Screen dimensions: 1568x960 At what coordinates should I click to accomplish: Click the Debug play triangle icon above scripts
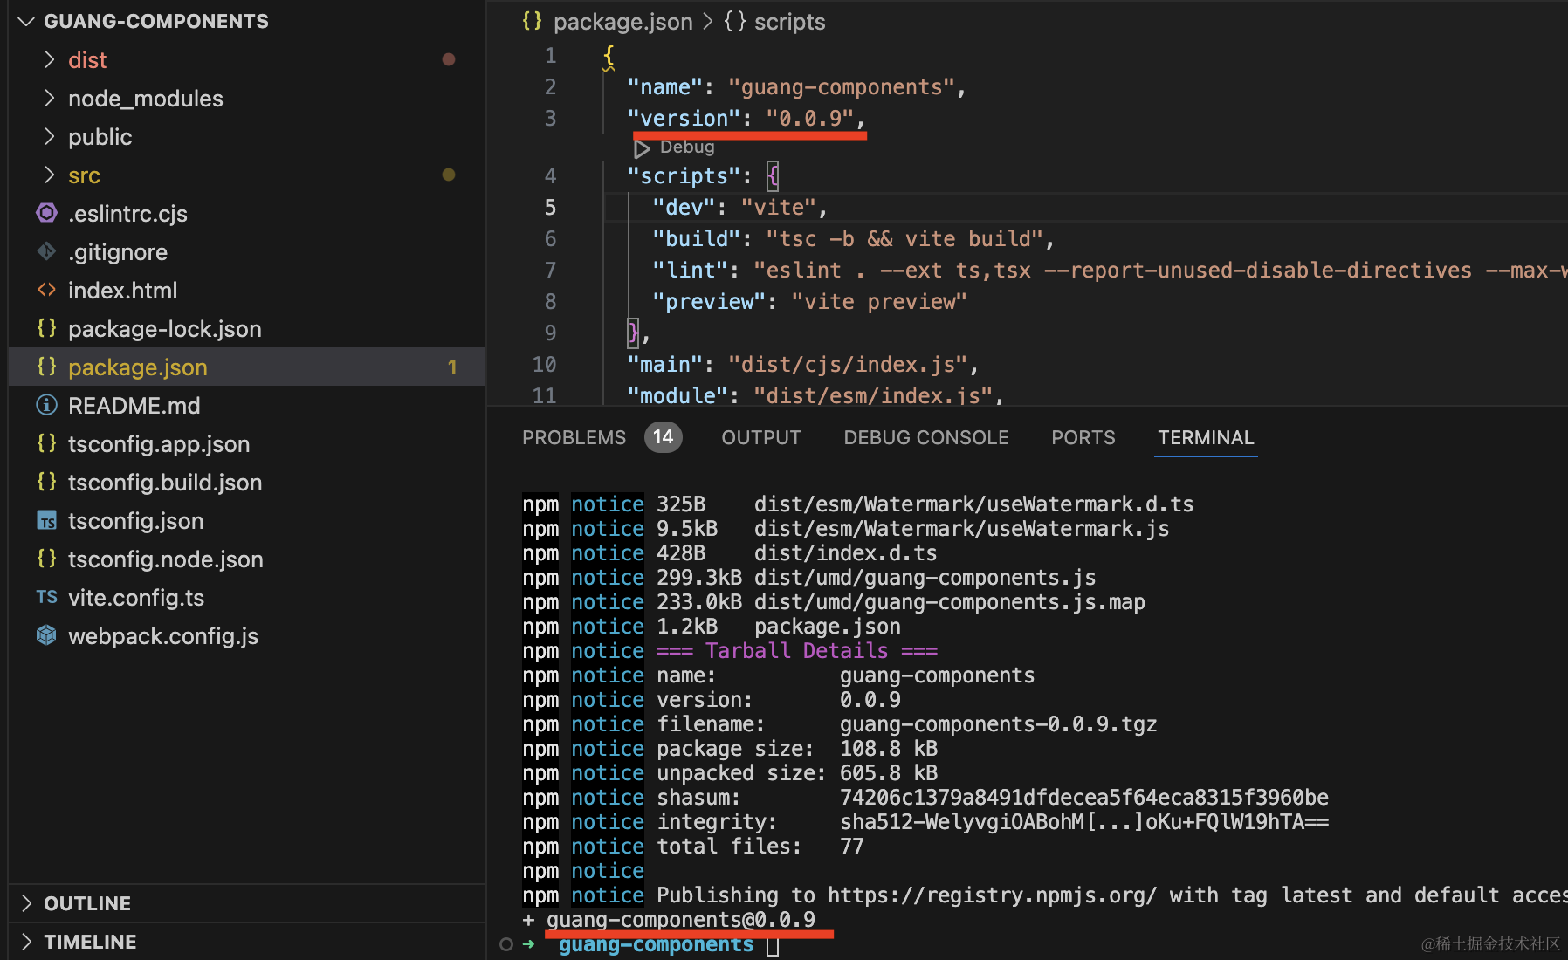click(x=643, y=148)
